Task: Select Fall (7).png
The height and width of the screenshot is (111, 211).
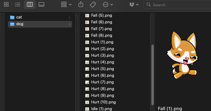Action: click(102, 29)
